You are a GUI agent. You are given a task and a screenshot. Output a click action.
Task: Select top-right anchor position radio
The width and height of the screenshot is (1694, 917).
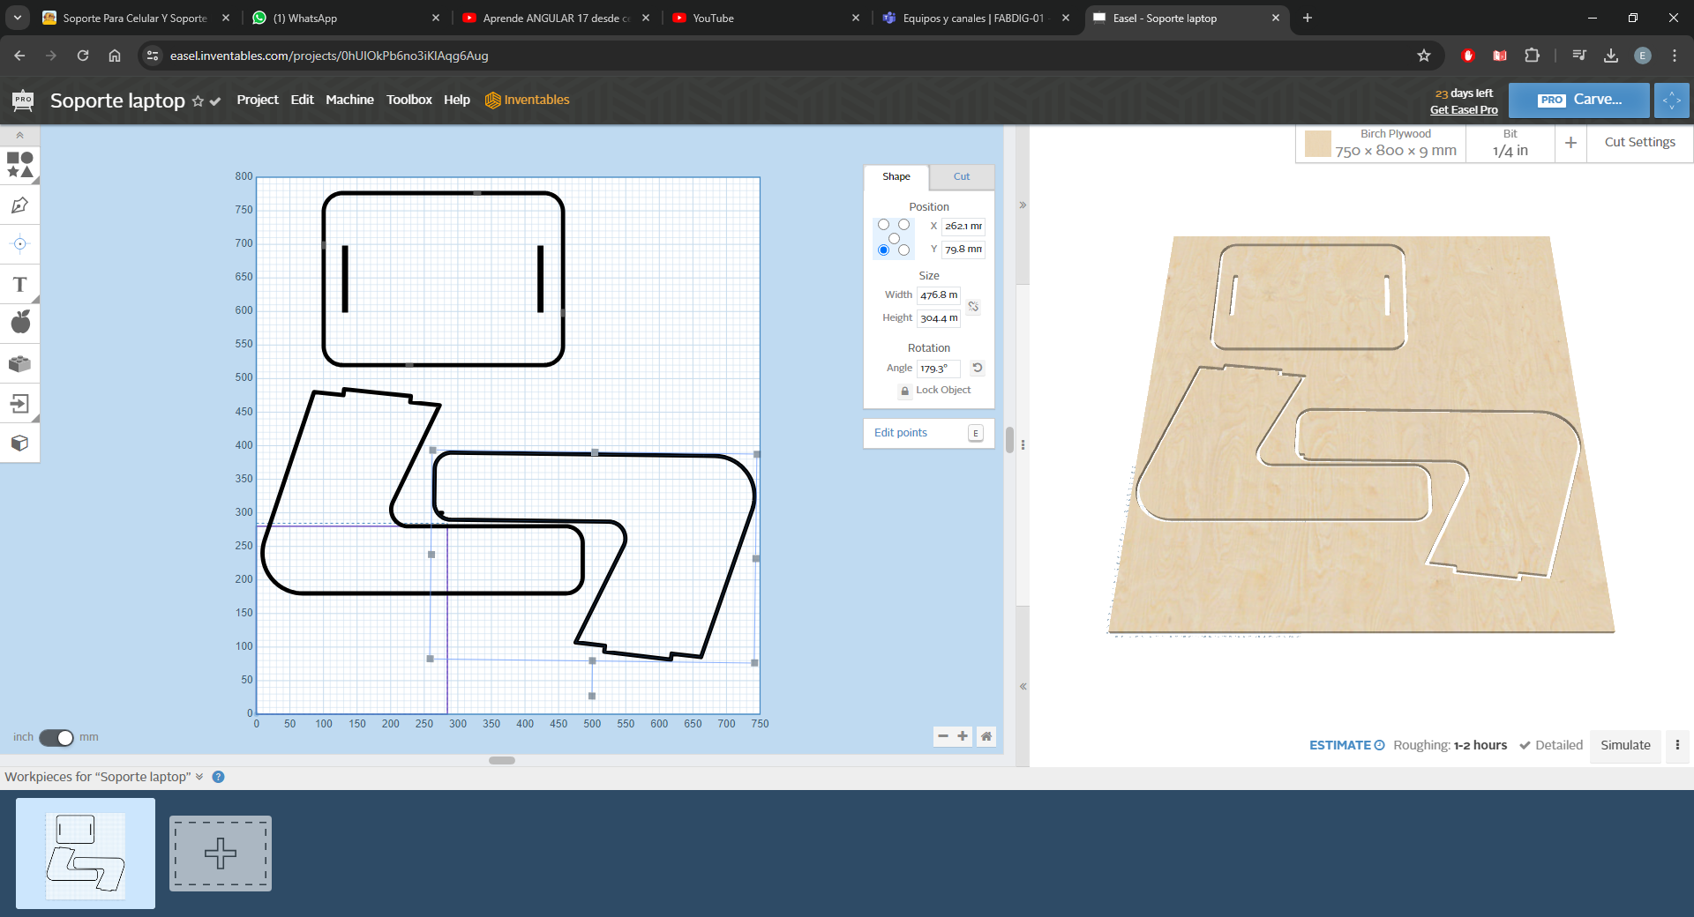click(903, 225)
